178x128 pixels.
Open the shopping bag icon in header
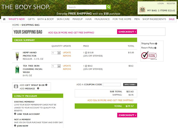pos(142,9)
